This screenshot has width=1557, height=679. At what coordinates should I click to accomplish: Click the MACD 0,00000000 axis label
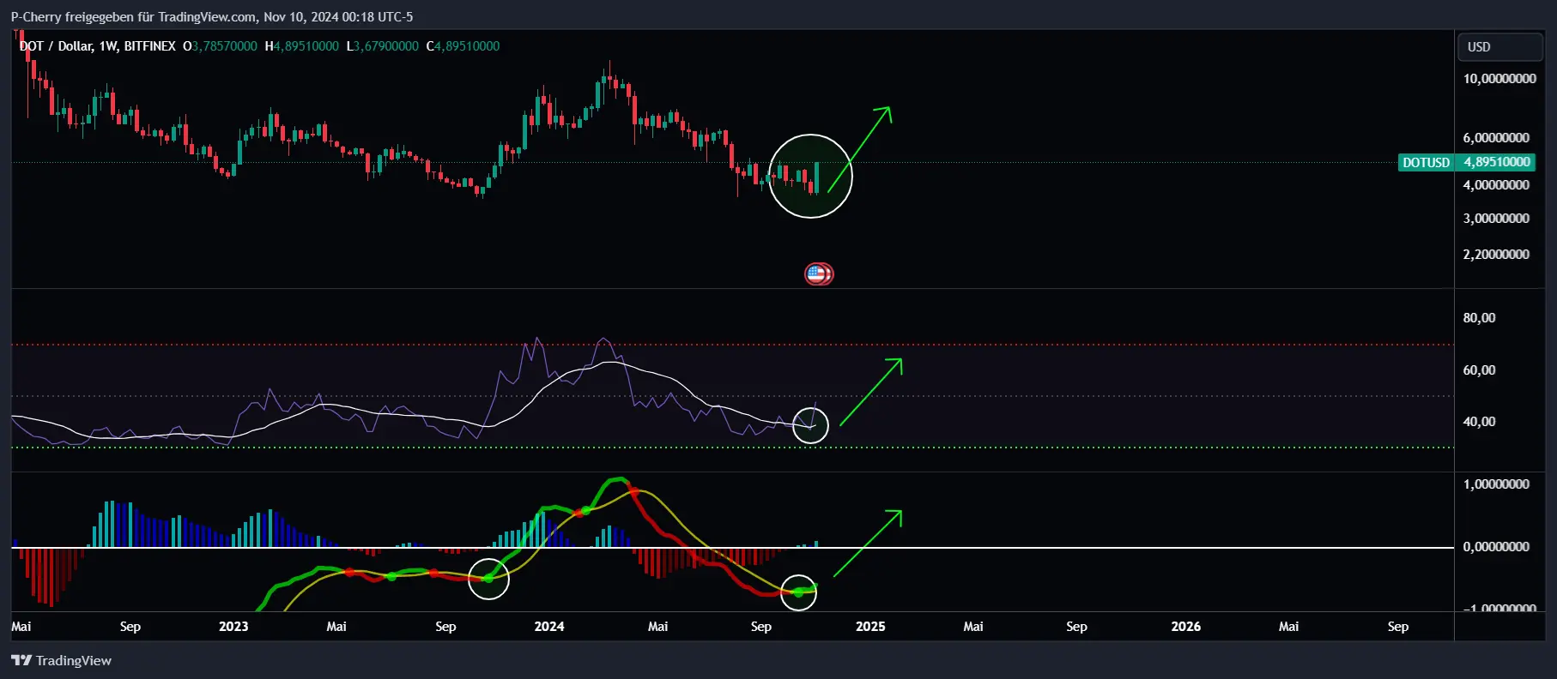tap(1496, 547)
